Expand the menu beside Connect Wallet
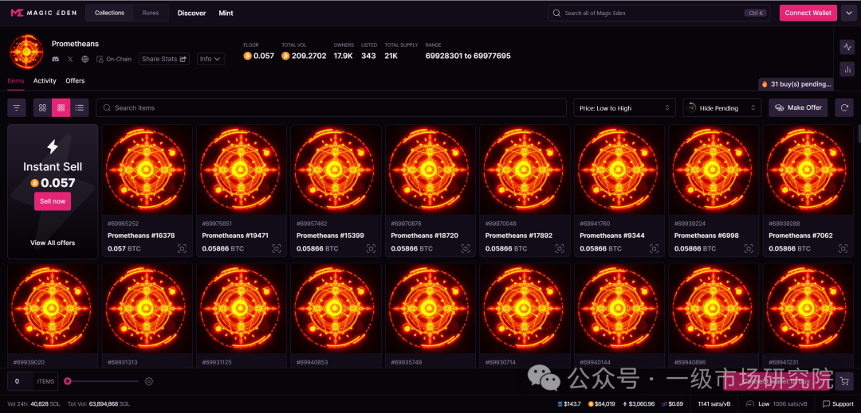The width and height of the screenshot is (861, 413). click(848, 13)
